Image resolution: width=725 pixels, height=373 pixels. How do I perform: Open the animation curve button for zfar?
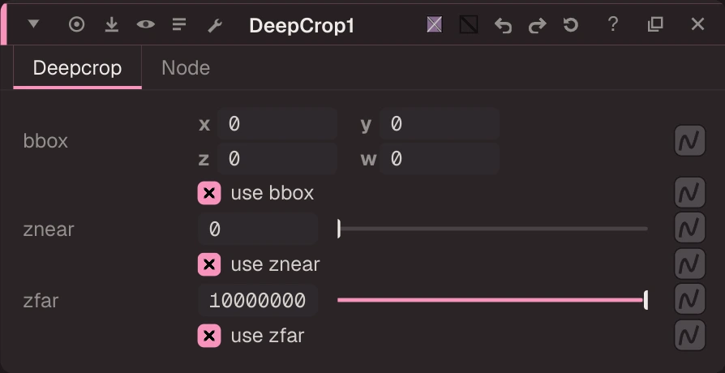[689, 299]
